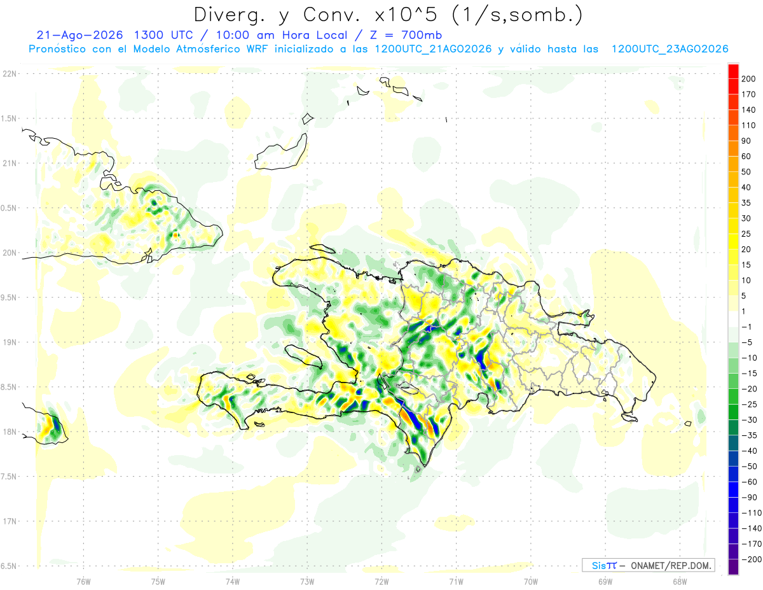Image resolution: width=763 pixels, height=590 pixels.
Task: Click the '18N' latitude label
Action: 10,432
